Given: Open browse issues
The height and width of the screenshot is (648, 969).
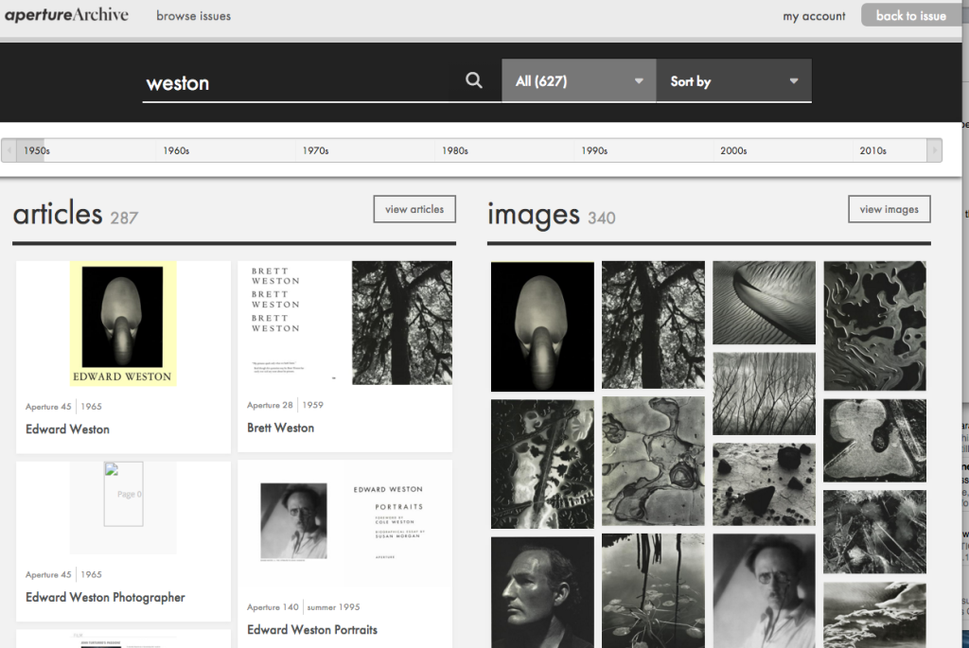Looking at the screenshot, I should (x=193, y=16).
